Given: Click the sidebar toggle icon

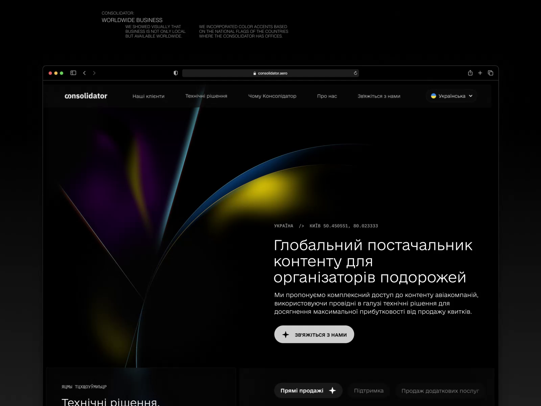Looking at the screenshot, I should [x=73, y=73].
